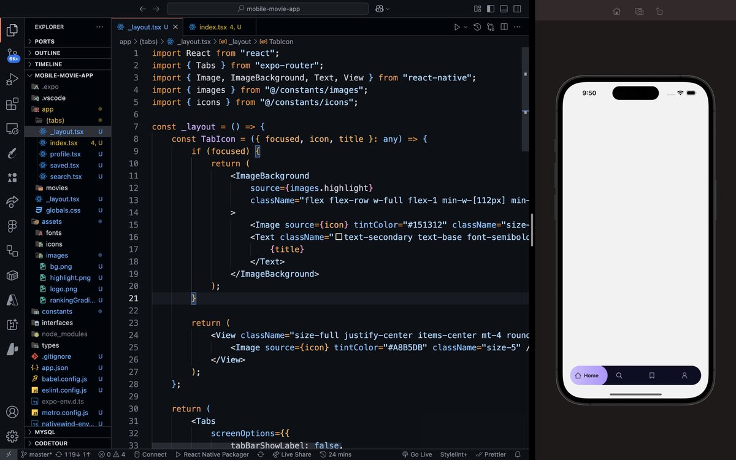Click the white color swatch before text-secondary
This screenshot has height=460, width=736.
pos(339,237)
